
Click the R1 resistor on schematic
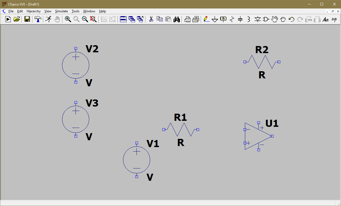click(181, 130)
